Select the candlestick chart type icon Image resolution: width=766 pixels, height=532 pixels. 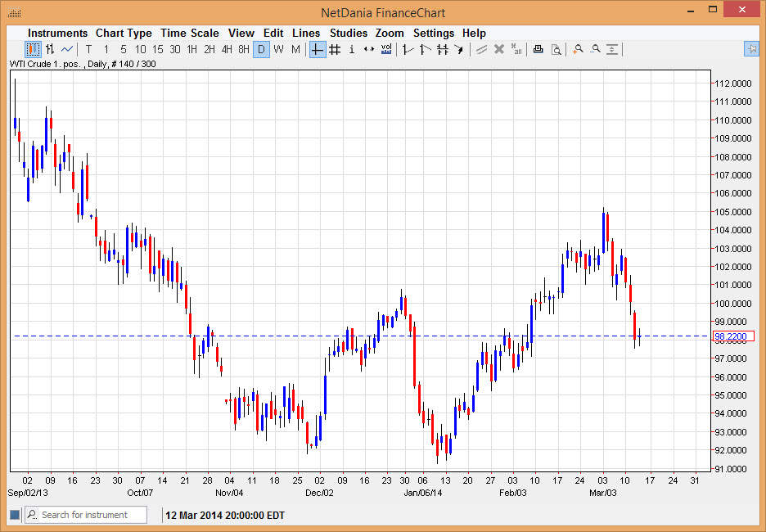[33, 49]
